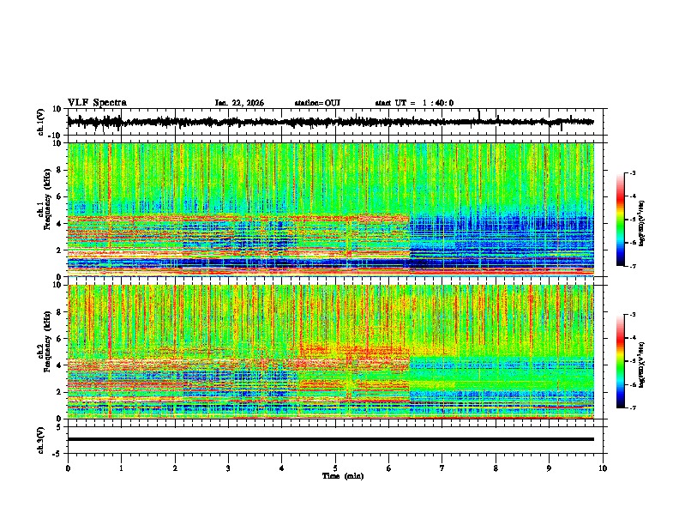This screenshot has height=525, width=679.
Task: Click time axis tick label "5"
Action: click(x=335, y=468)
